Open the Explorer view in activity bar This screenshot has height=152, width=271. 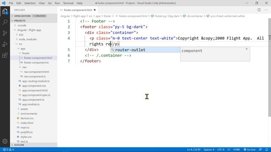5,11
